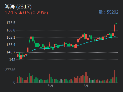The height and width of the screenshot is (92, 123).
Task: Click the 127736 volume axis label
Action: point(9,70)
